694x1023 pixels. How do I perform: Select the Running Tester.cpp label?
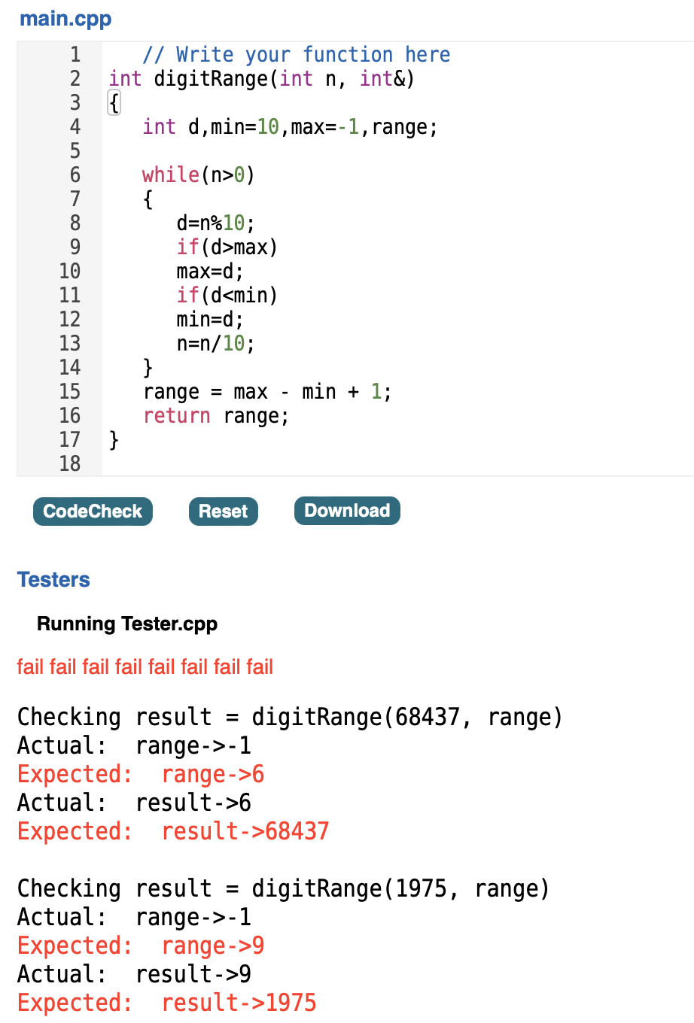[x=126, y=624]
